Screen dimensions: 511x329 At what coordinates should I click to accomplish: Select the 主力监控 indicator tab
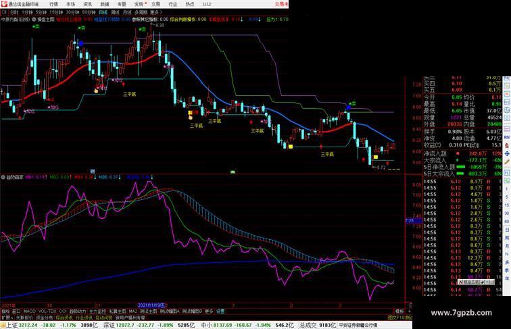tap(97, 311)
